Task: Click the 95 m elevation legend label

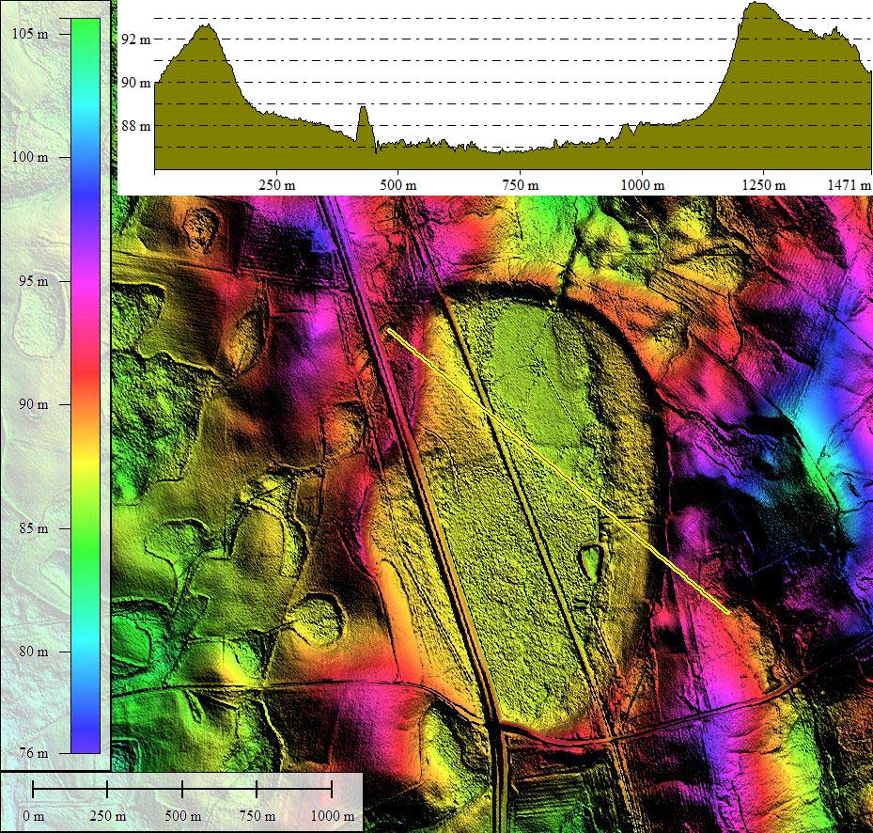Action: pyautogui.click(x=34, y=281)
